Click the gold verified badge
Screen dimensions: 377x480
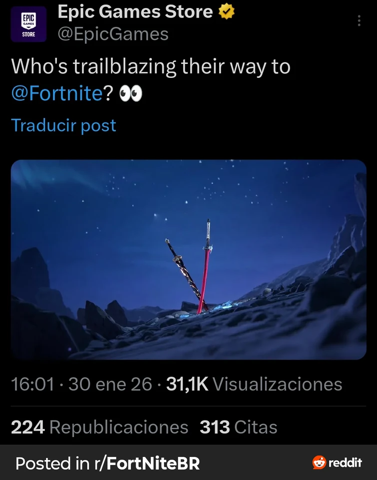(x=226, y=11)
